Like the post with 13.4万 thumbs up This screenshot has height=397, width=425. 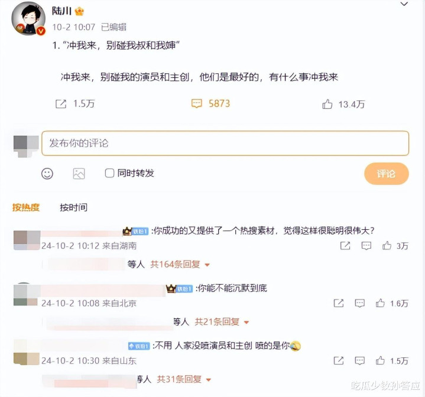[x=327, y=104]
